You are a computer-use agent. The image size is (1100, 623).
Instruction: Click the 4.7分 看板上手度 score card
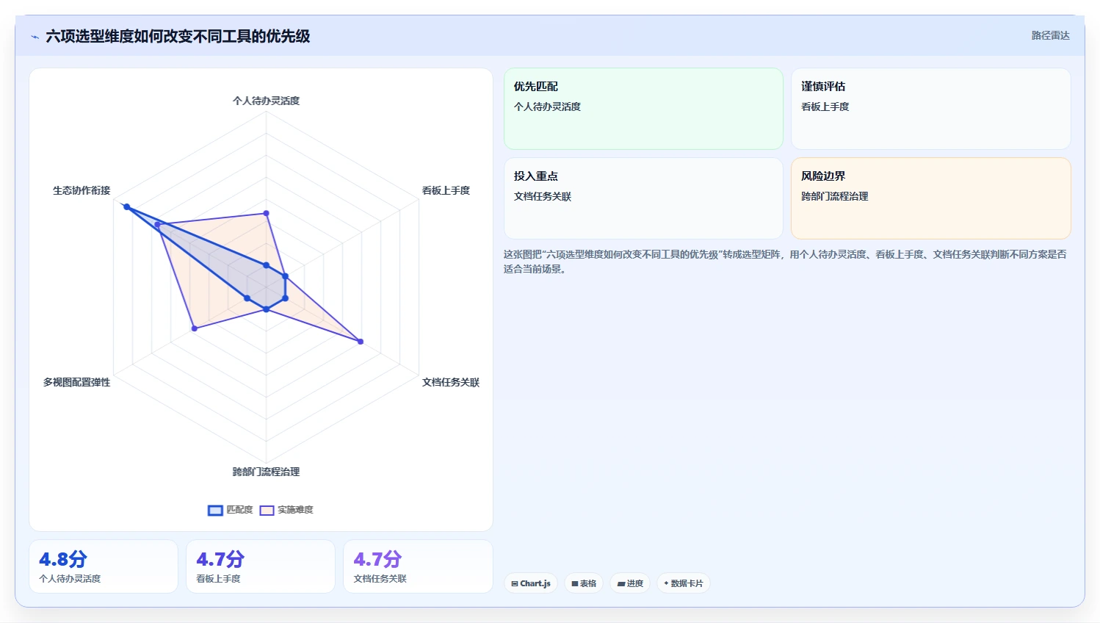click(261, 566)
